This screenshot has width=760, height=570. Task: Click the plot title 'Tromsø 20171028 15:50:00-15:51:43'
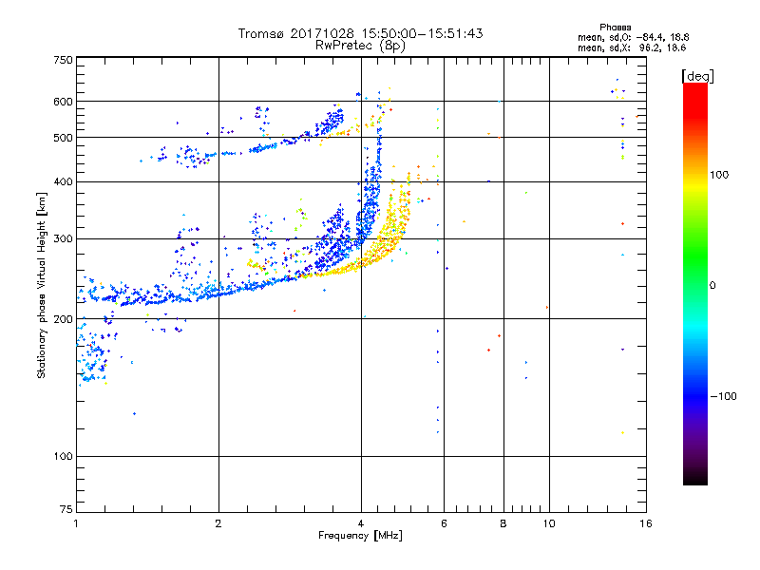point(360,33)
